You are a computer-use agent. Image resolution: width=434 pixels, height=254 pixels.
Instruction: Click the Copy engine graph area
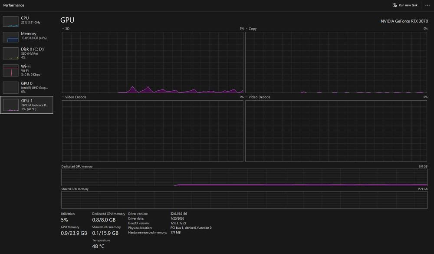[x=336, y=63]
